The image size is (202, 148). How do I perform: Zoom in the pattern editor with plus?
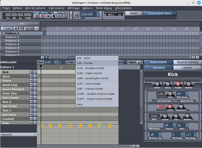pos(134,146)
